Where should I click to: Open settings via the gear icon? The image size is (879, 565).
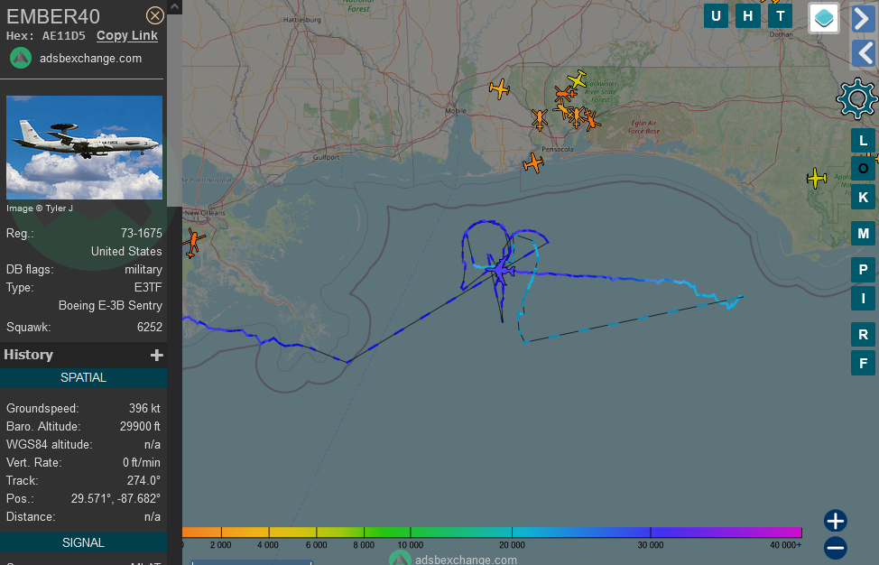click(856, 98)
